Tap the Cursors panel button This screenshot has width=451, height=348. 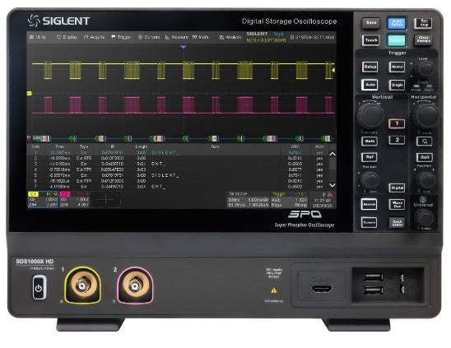point(369,223)
